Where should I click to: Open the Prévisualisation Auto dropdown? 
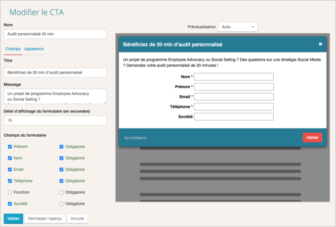(237, 27)
